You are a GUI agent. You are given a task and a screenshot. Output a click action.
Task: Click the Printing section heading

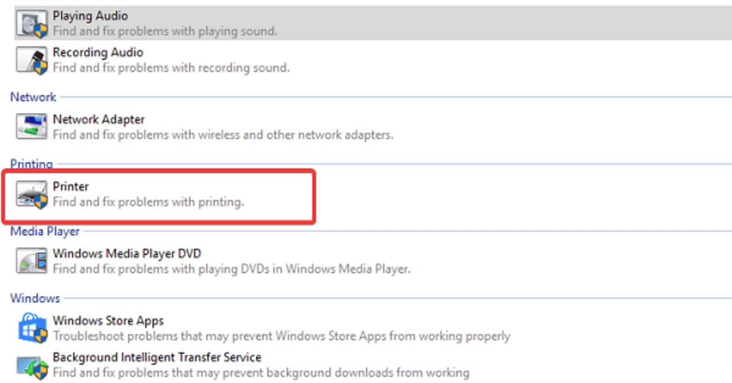point(31,165)
